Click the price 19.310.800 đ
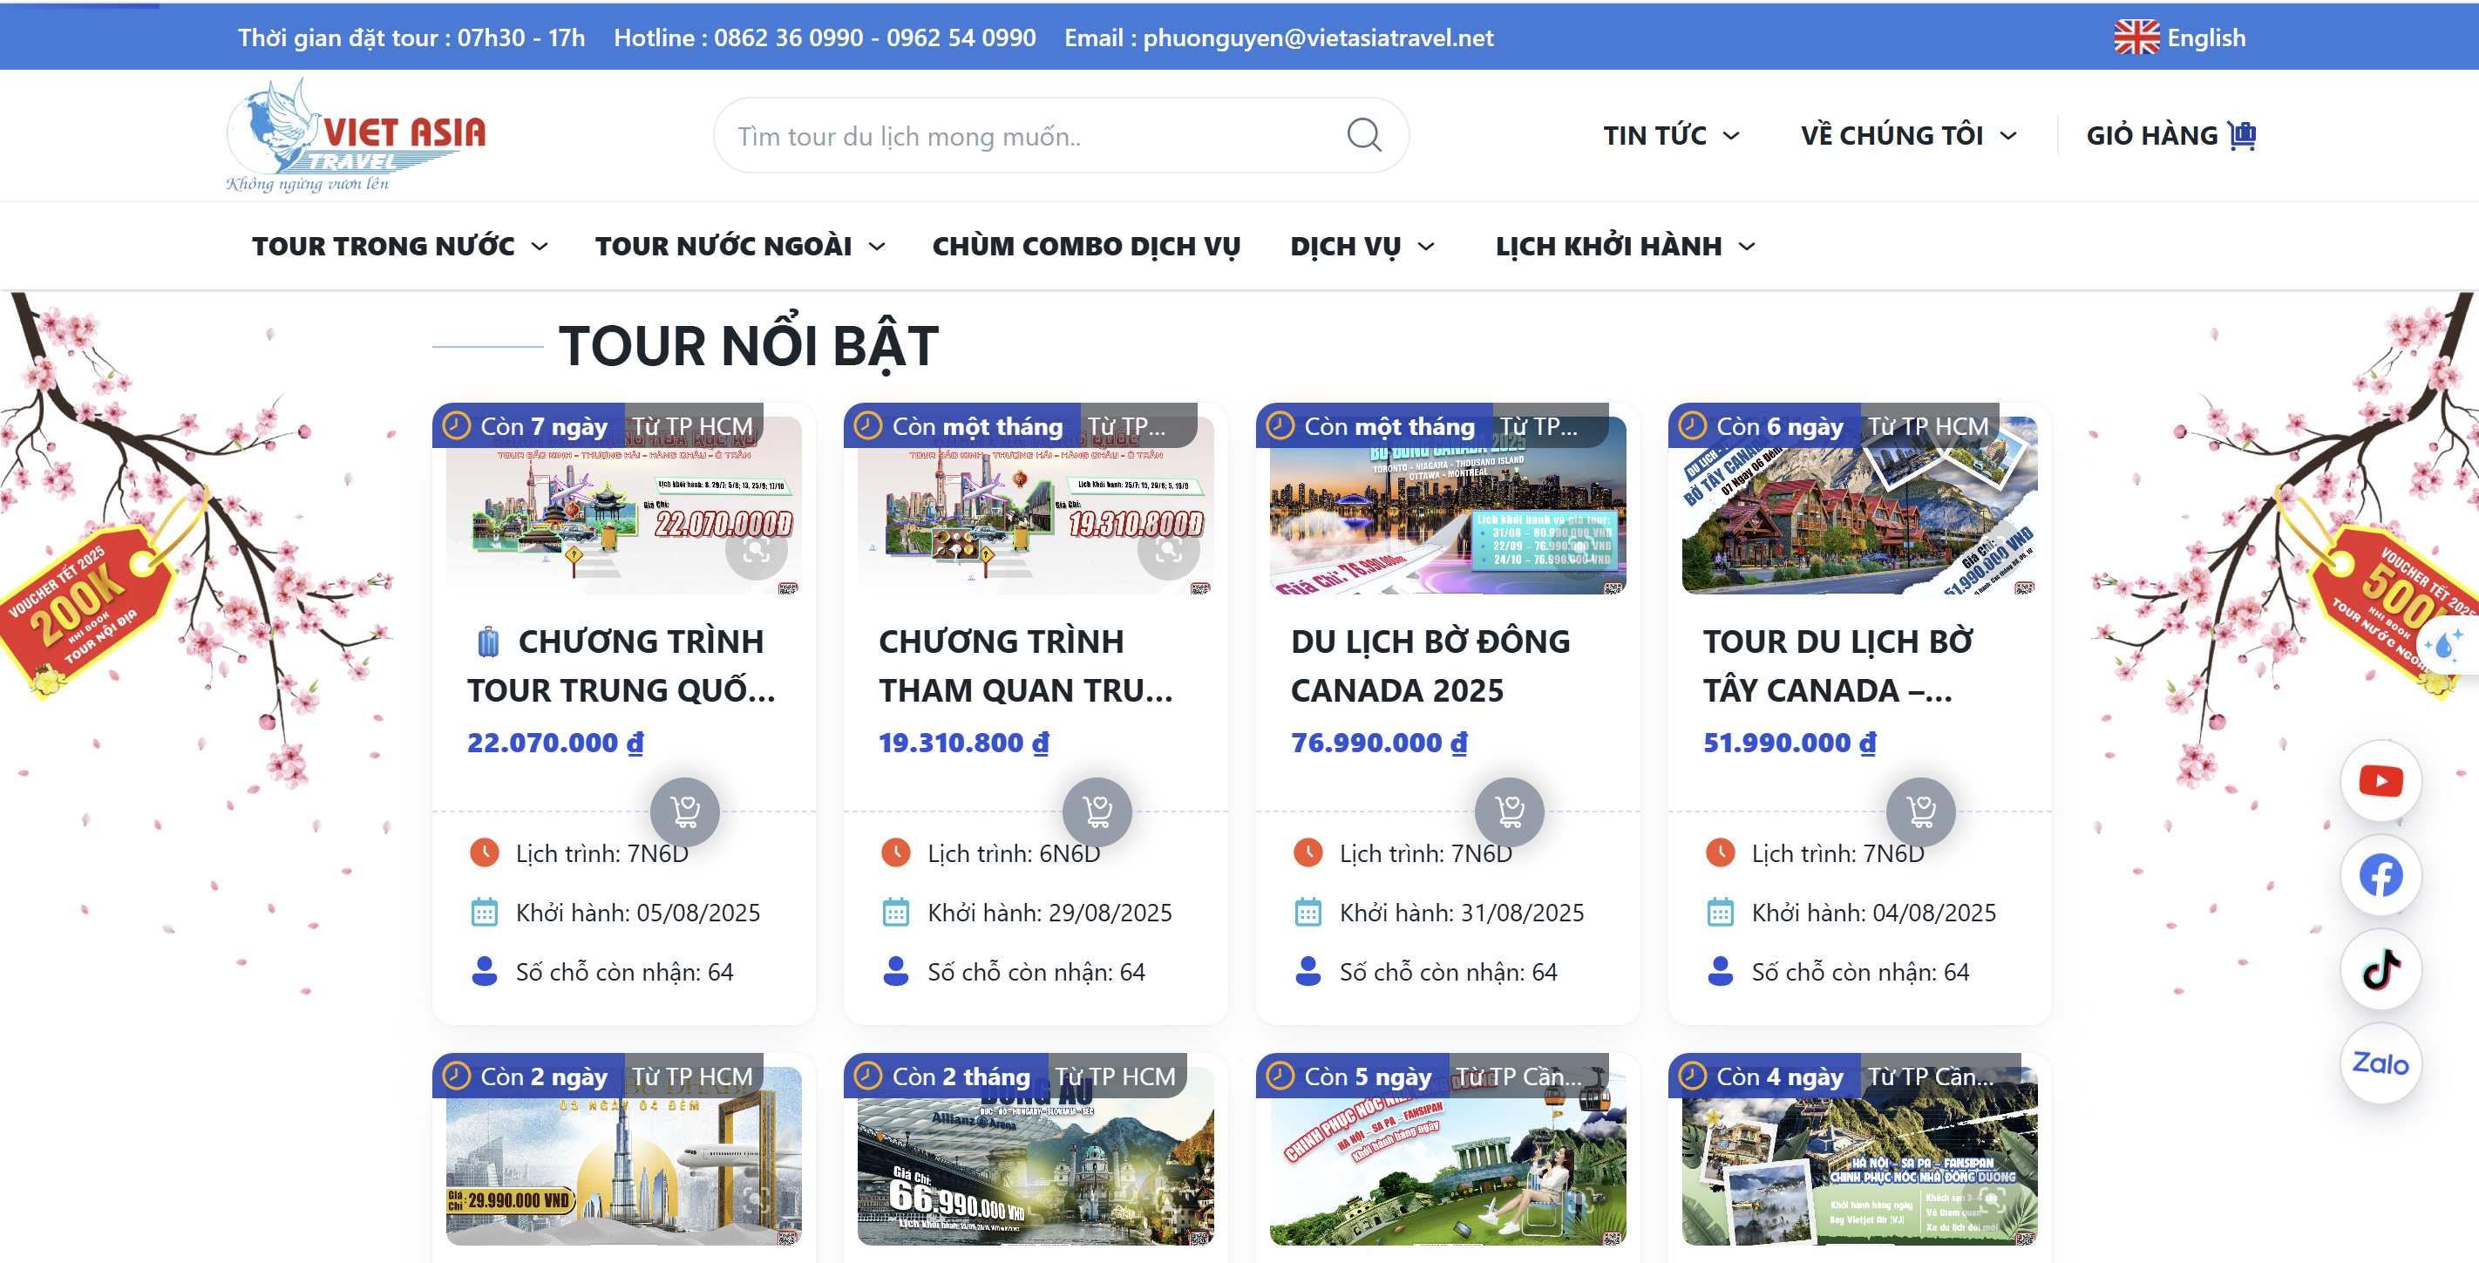 click(964, 743)
